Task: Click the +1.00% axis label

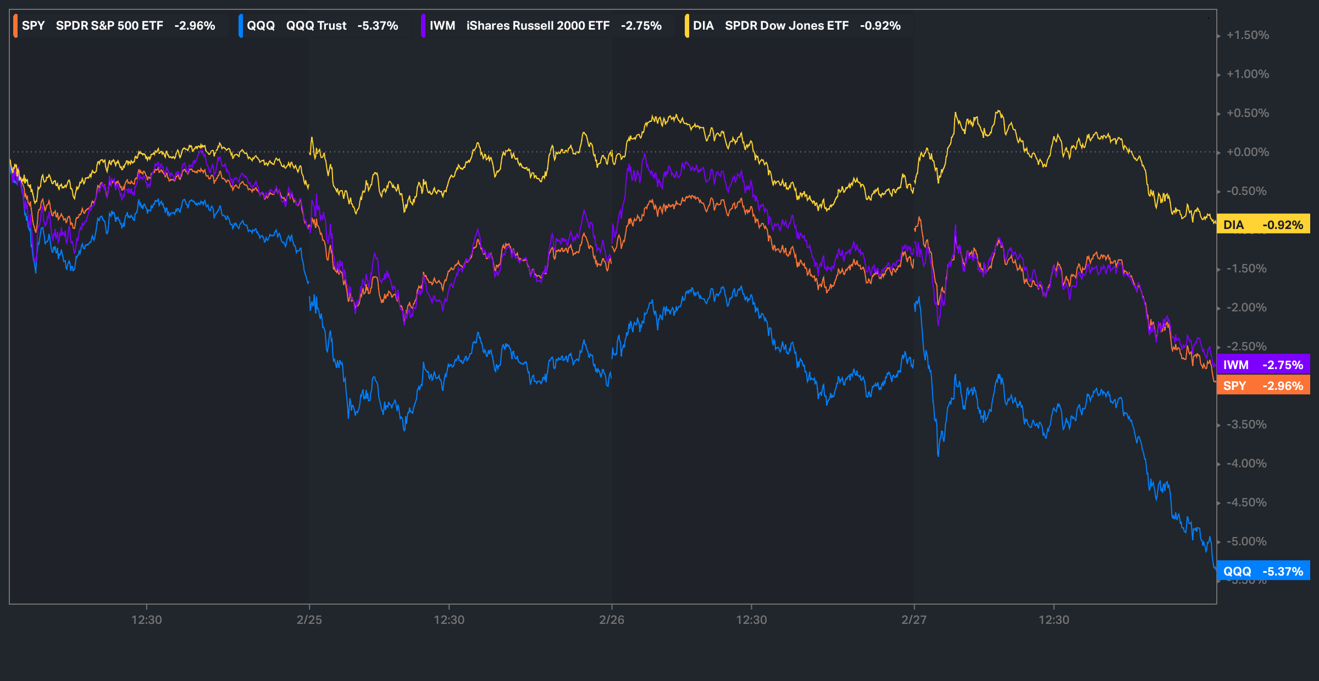Action: point(1248,74)
